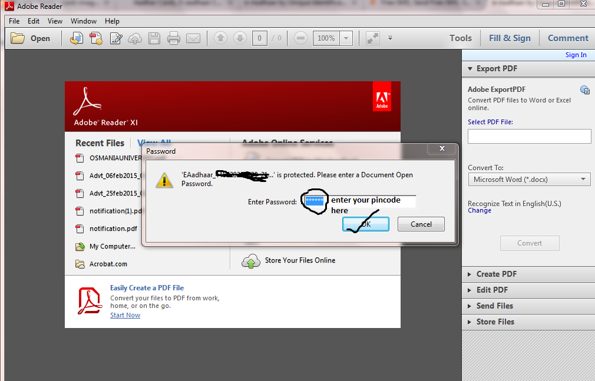Click the page number input box
Screen dimensions: 595x381
pos(260,38)
